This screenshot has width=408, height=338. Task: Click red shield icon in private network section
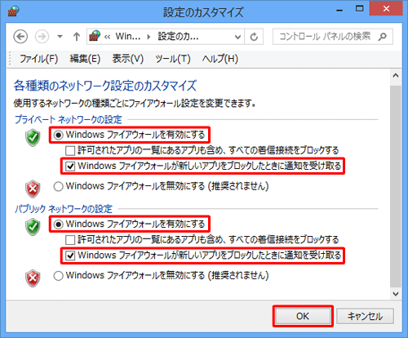coord(33,189)
